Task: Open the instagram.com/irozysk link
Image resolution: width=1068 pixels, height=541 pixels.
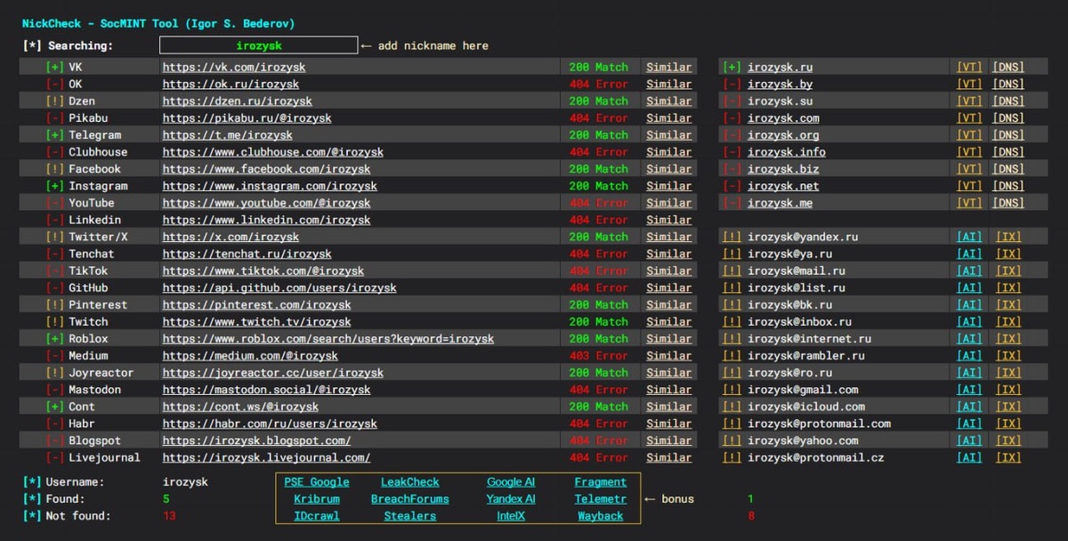Action: [270, 186]
